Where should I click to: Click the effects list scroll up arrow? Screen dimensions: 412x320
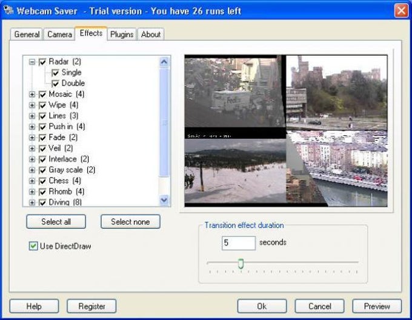(x=164, y=62)
